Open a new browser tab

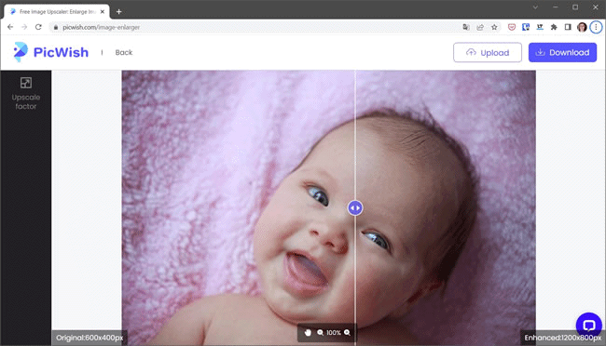[x=119, y=11]
